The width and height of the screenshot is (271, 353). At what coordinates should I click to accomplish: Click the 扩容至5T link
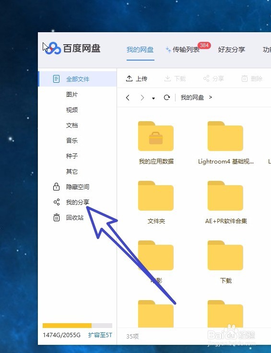100,335
